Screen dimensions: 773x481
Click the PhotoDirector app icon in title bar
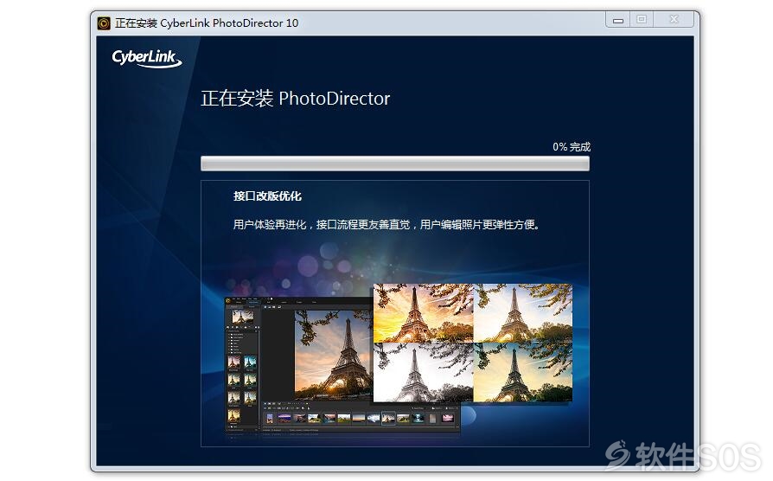point(104,23)
